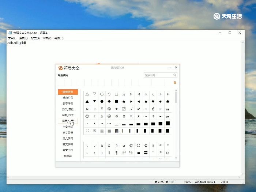This screenshot has width=256, height=192.
Task: Select the 数学/单位 category tab
Action: point(68,109)
